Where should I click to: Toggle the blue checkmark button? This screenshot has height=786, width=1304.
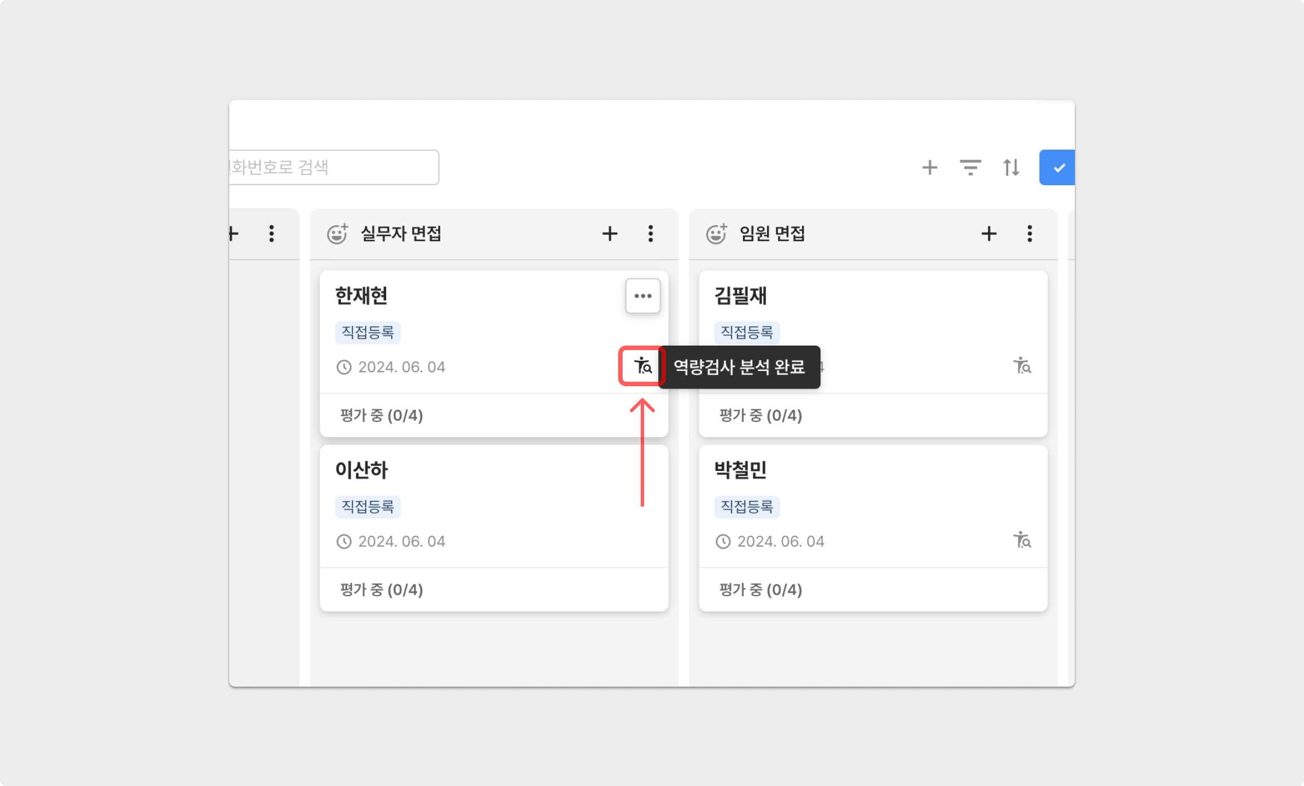click(1057, 168)
